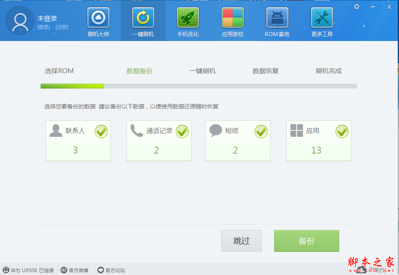Click the [登录] link
The image size is (399, 275).
44,27
